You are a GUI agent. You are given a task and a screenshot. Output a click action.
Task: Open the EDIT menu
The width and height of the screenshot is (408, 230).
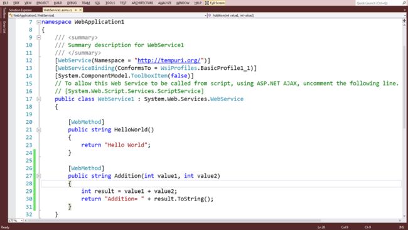(16, 3)
